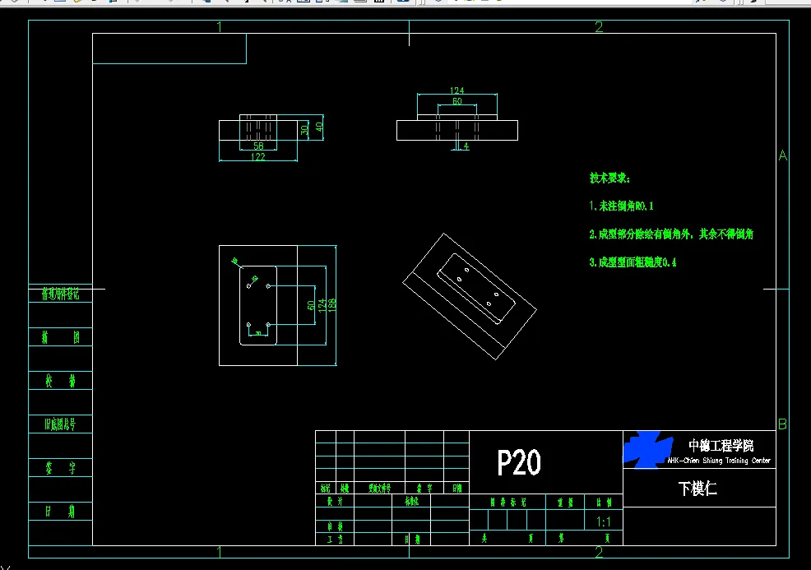This screenshot has height=570, width=811.
Task: Select the 58 dimension on side view
Action: tap(258, 146)
